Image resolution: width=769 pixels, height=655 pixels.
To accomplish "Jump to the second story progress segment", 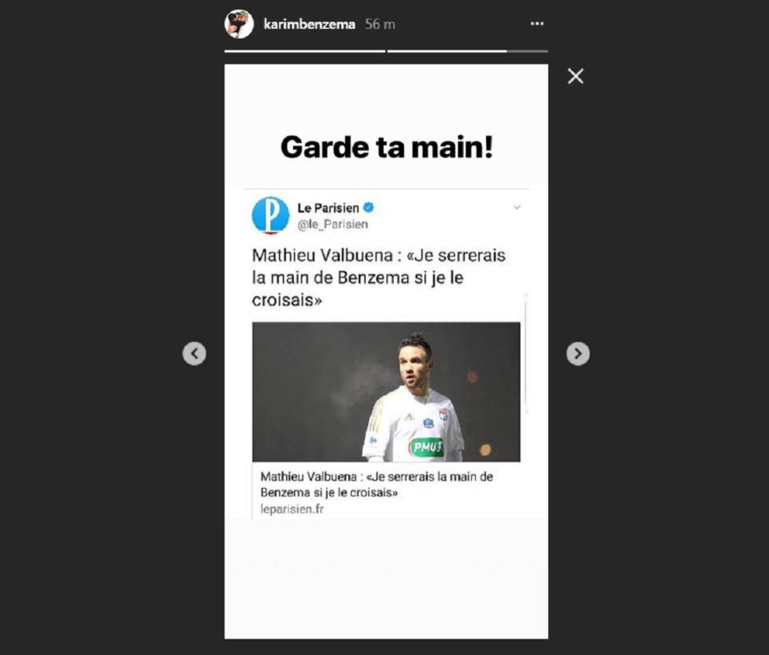I will (x=448, y=51).
